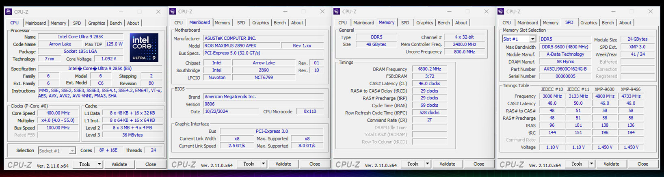Click the 125.0 W Max TDP value
This screenshot has width=664, height=177.
coord(114,44)
